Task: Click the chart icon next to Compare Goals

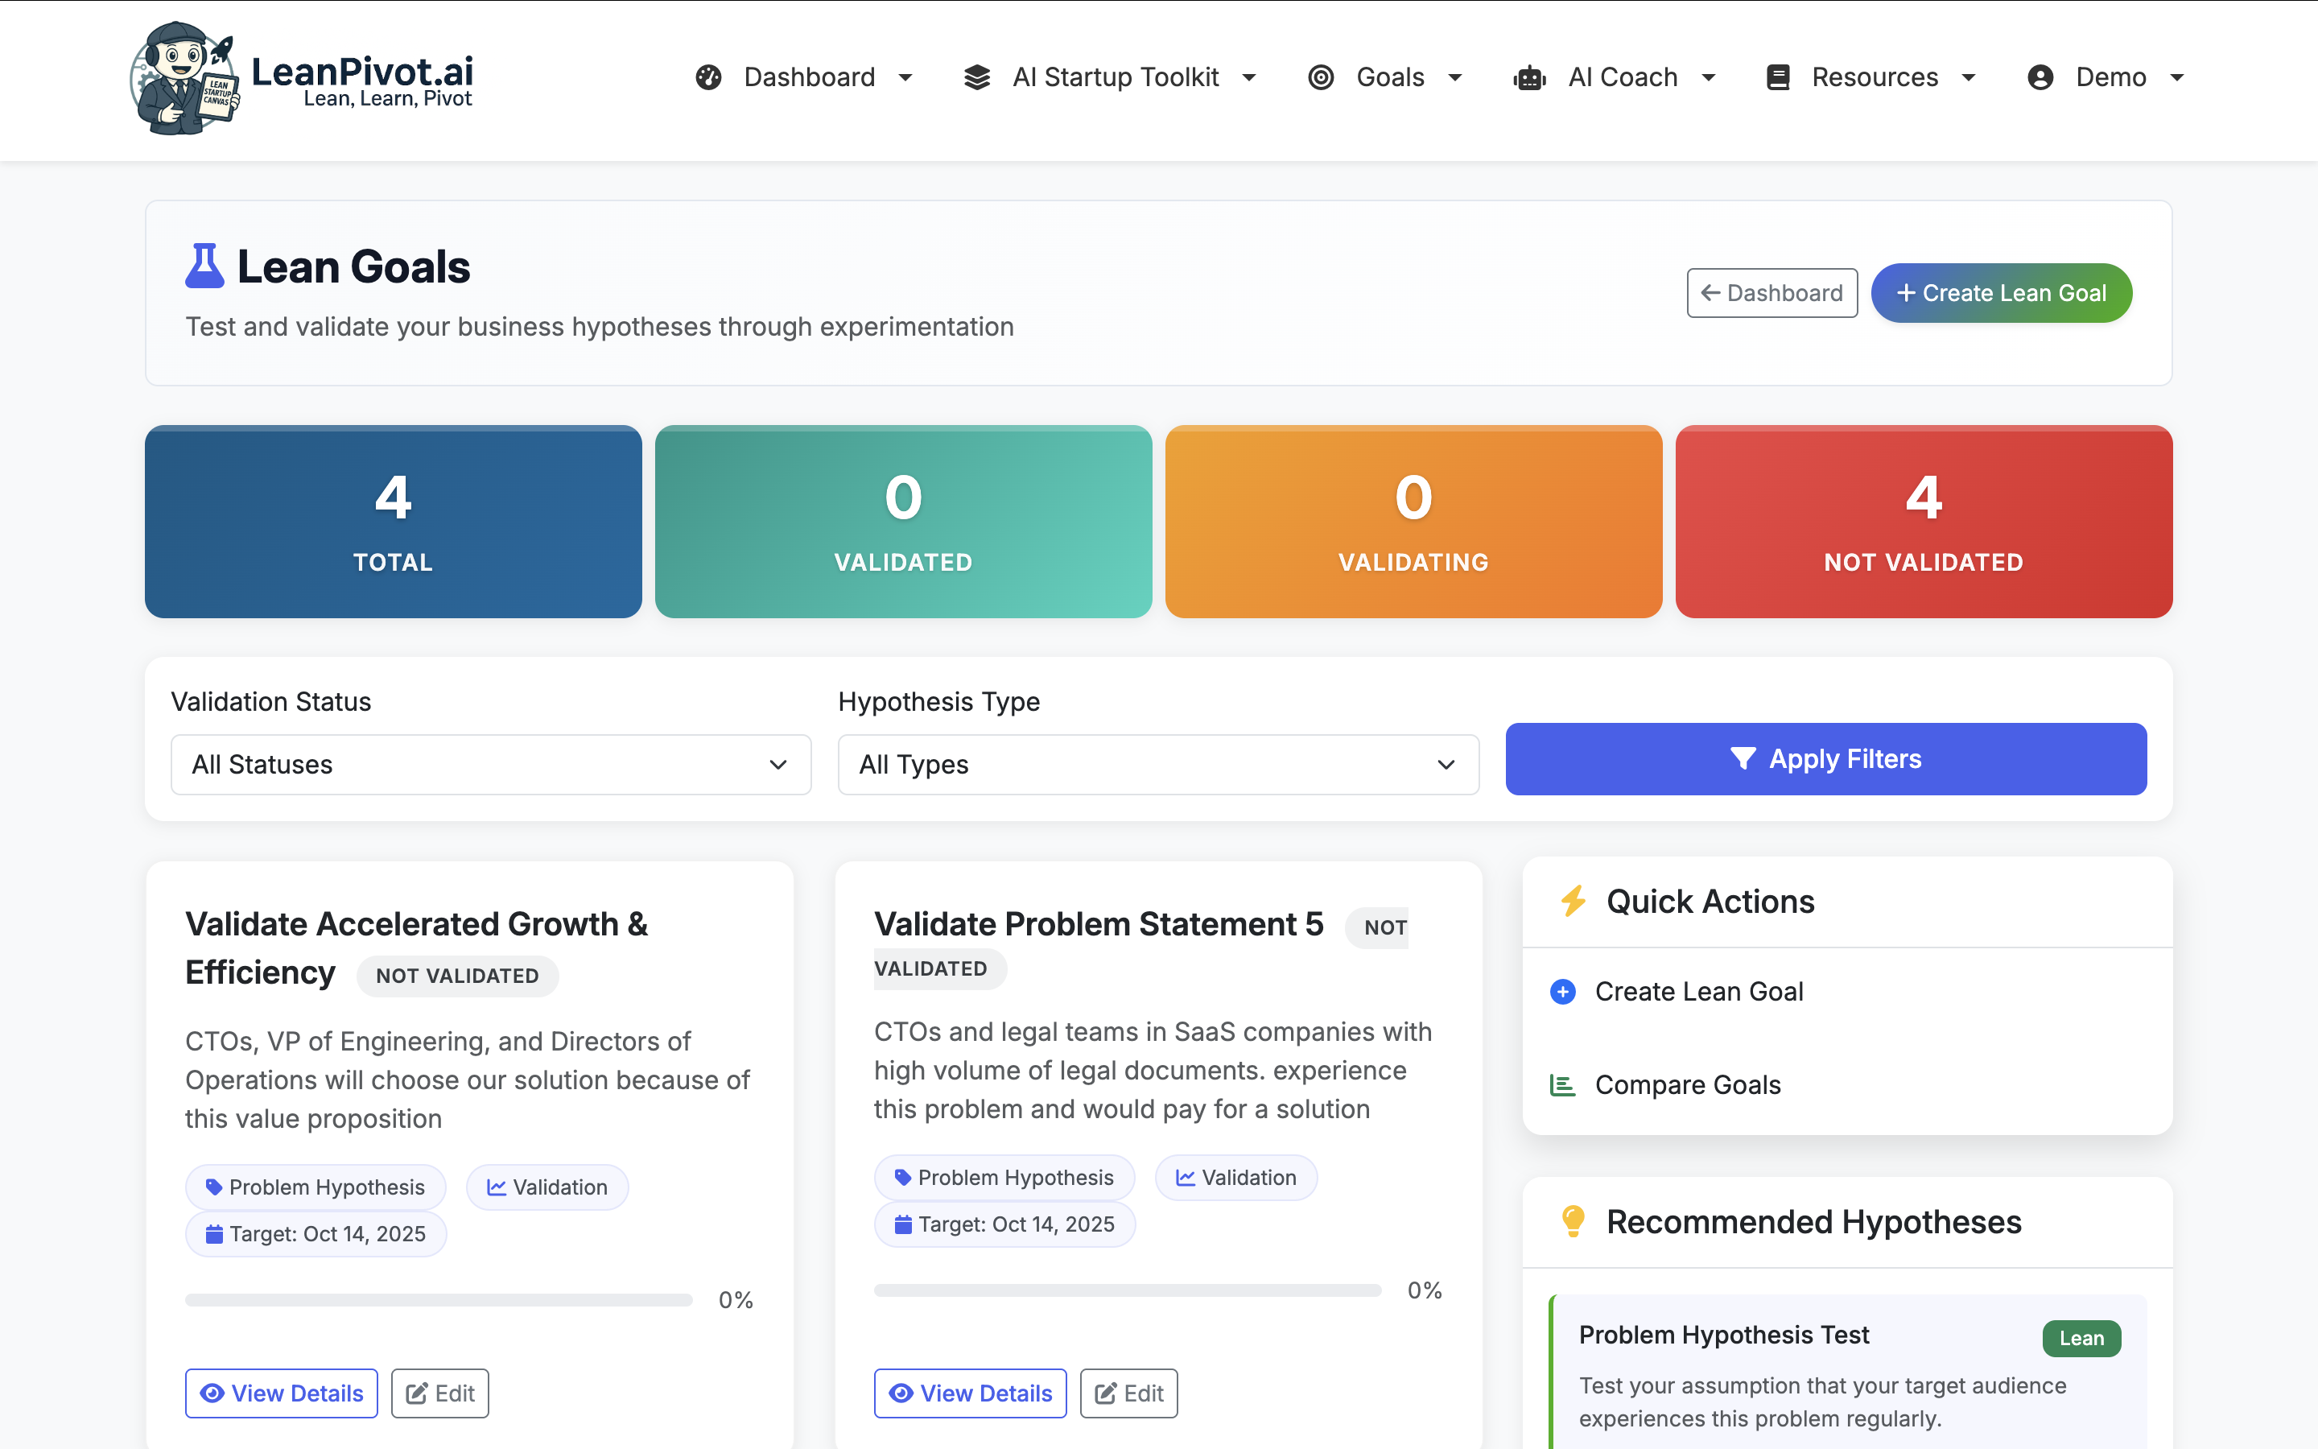Action: point(1562,1084)
